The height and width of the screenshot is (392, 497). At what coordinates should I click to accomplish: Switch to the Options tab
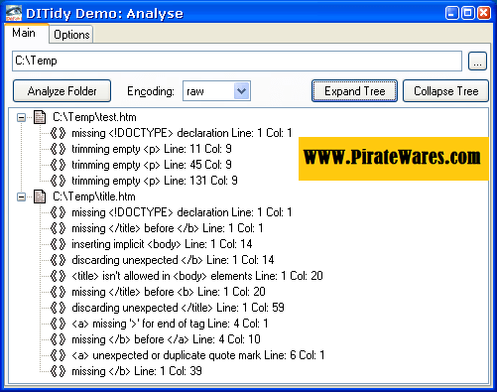pos(71,35)
